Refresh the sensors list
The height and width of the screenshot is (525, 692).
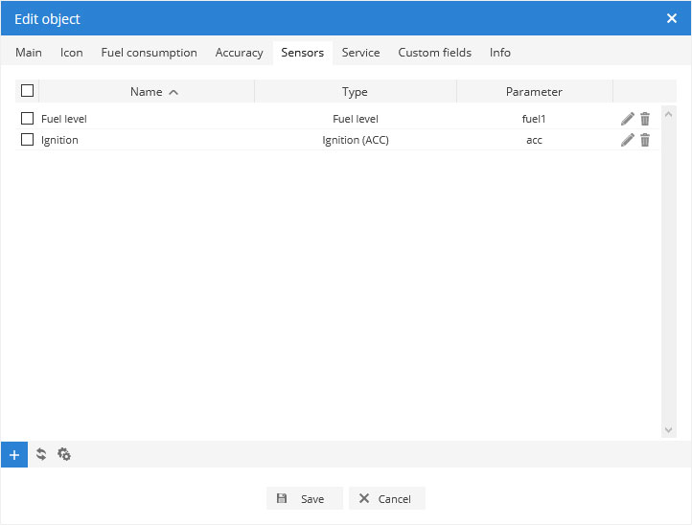tap(41, 454)
